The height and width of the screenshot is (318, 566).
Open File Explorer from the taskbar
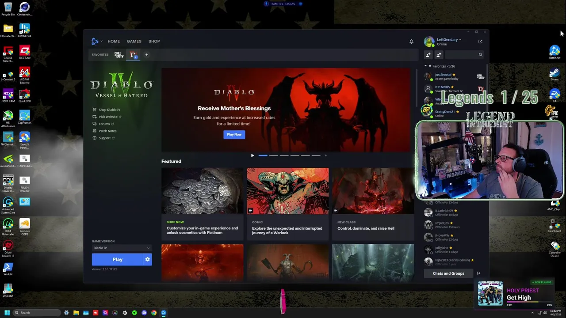point(76,313)
